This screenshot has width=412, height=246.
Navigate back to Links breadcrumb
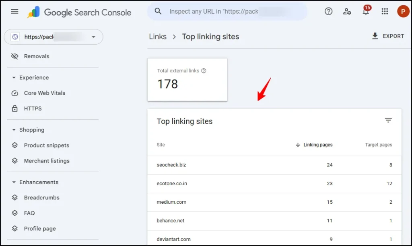(x=157, y=37)
